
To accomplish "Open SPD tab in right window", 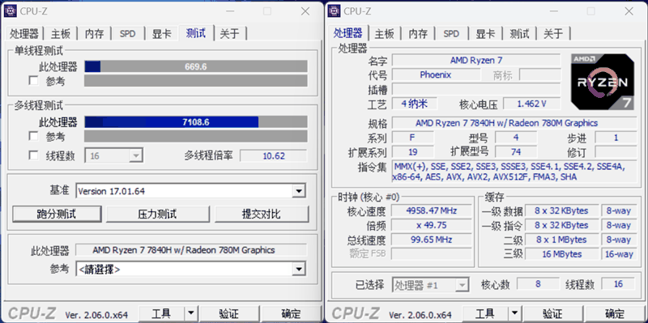I will 451,34.
